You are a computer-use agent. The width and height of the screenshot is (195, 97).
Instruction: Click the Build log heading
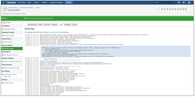(x=29, y=29)
